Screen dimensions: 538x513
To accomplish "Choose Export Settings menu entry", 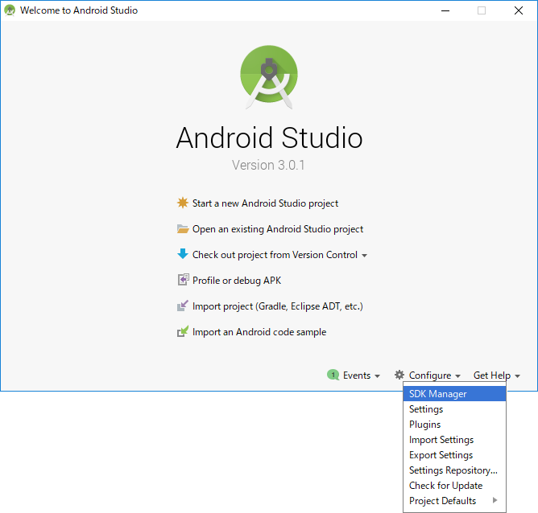I will 454,455.
